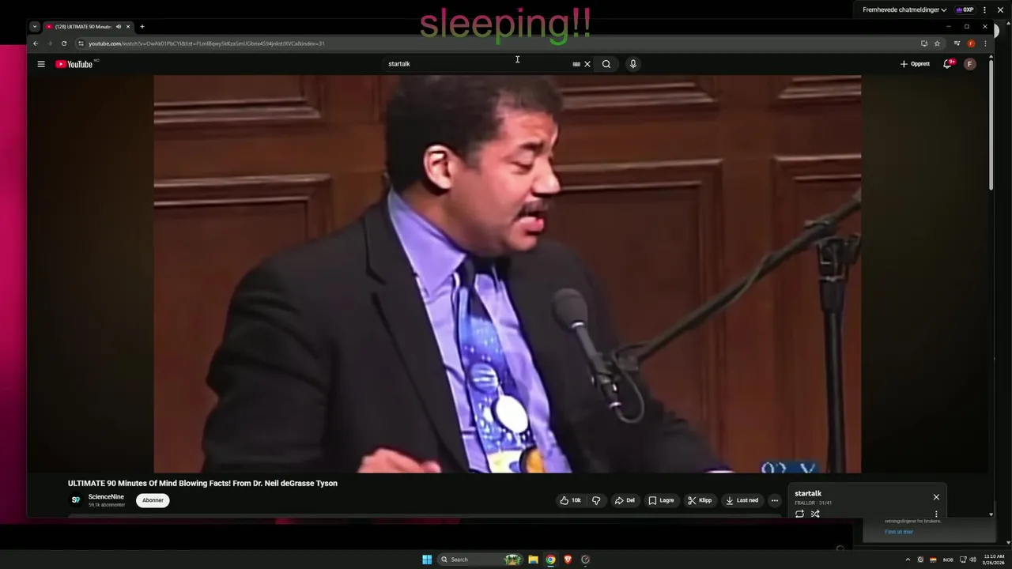1012x569 pixels.
Task: Bookmark the page with the star icon
Action: (x=938, y=43)
